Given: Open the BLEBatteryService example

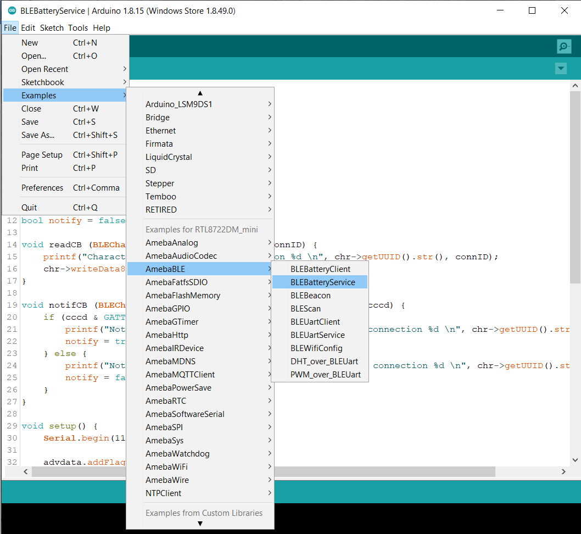Looking at the screenshot, I should click(x=322, y=282).
